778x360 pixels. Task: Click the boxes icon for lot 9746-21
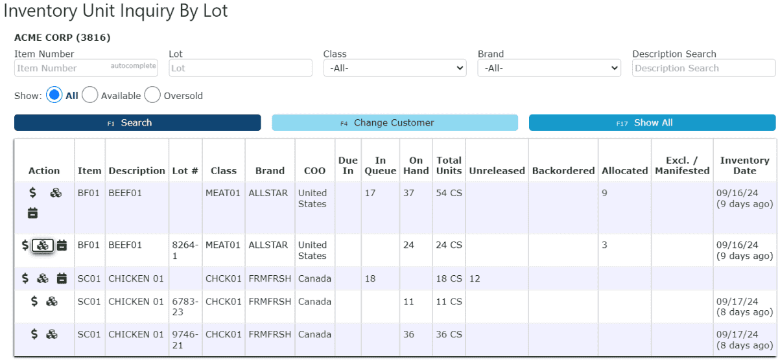(x=52, y=334)
